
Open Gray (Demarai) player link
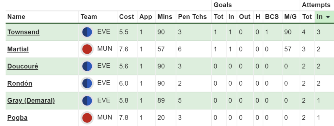[x=31, y=101]
